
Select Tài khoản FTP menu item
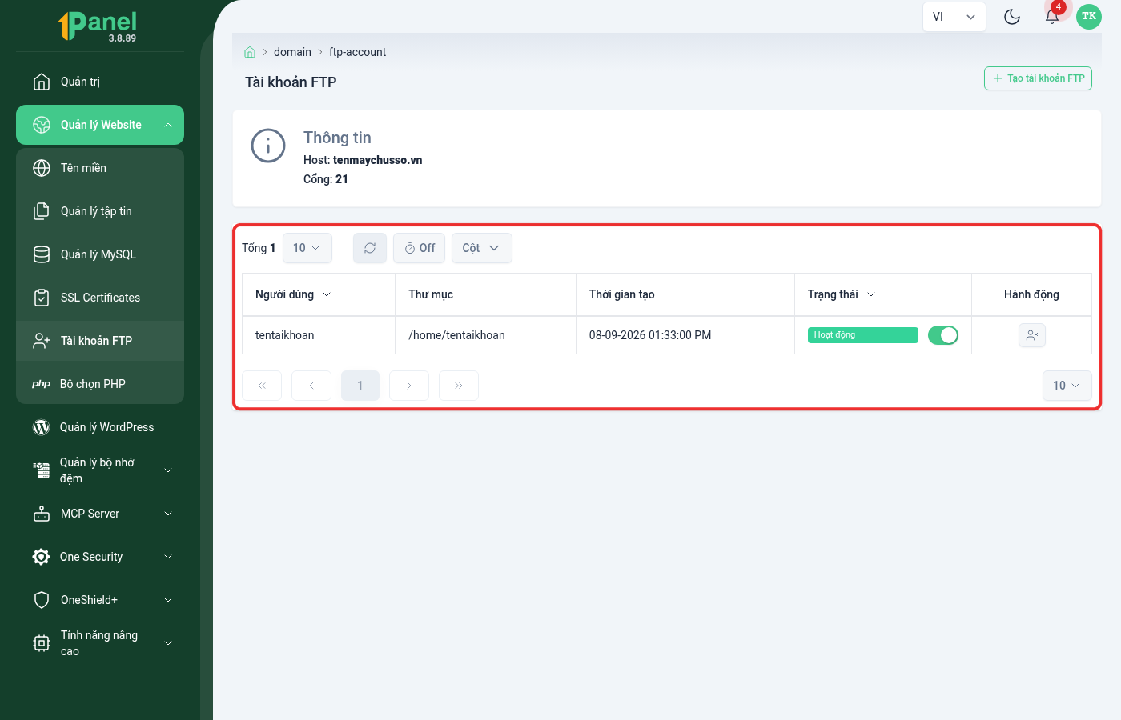(100, 341)
